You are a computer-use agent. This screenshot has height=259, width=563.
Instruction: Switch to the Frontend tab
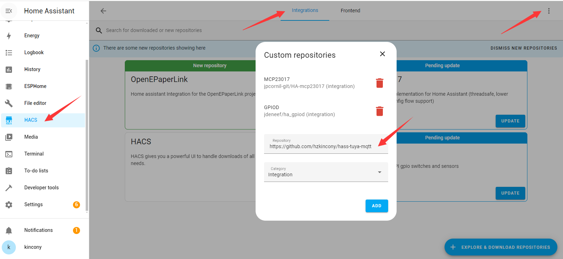pos(350,11)
